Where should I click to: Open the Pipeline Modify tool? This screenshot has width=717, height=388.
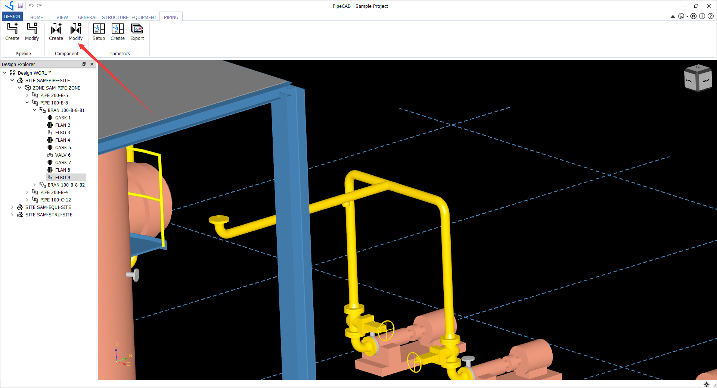[32, 32]
